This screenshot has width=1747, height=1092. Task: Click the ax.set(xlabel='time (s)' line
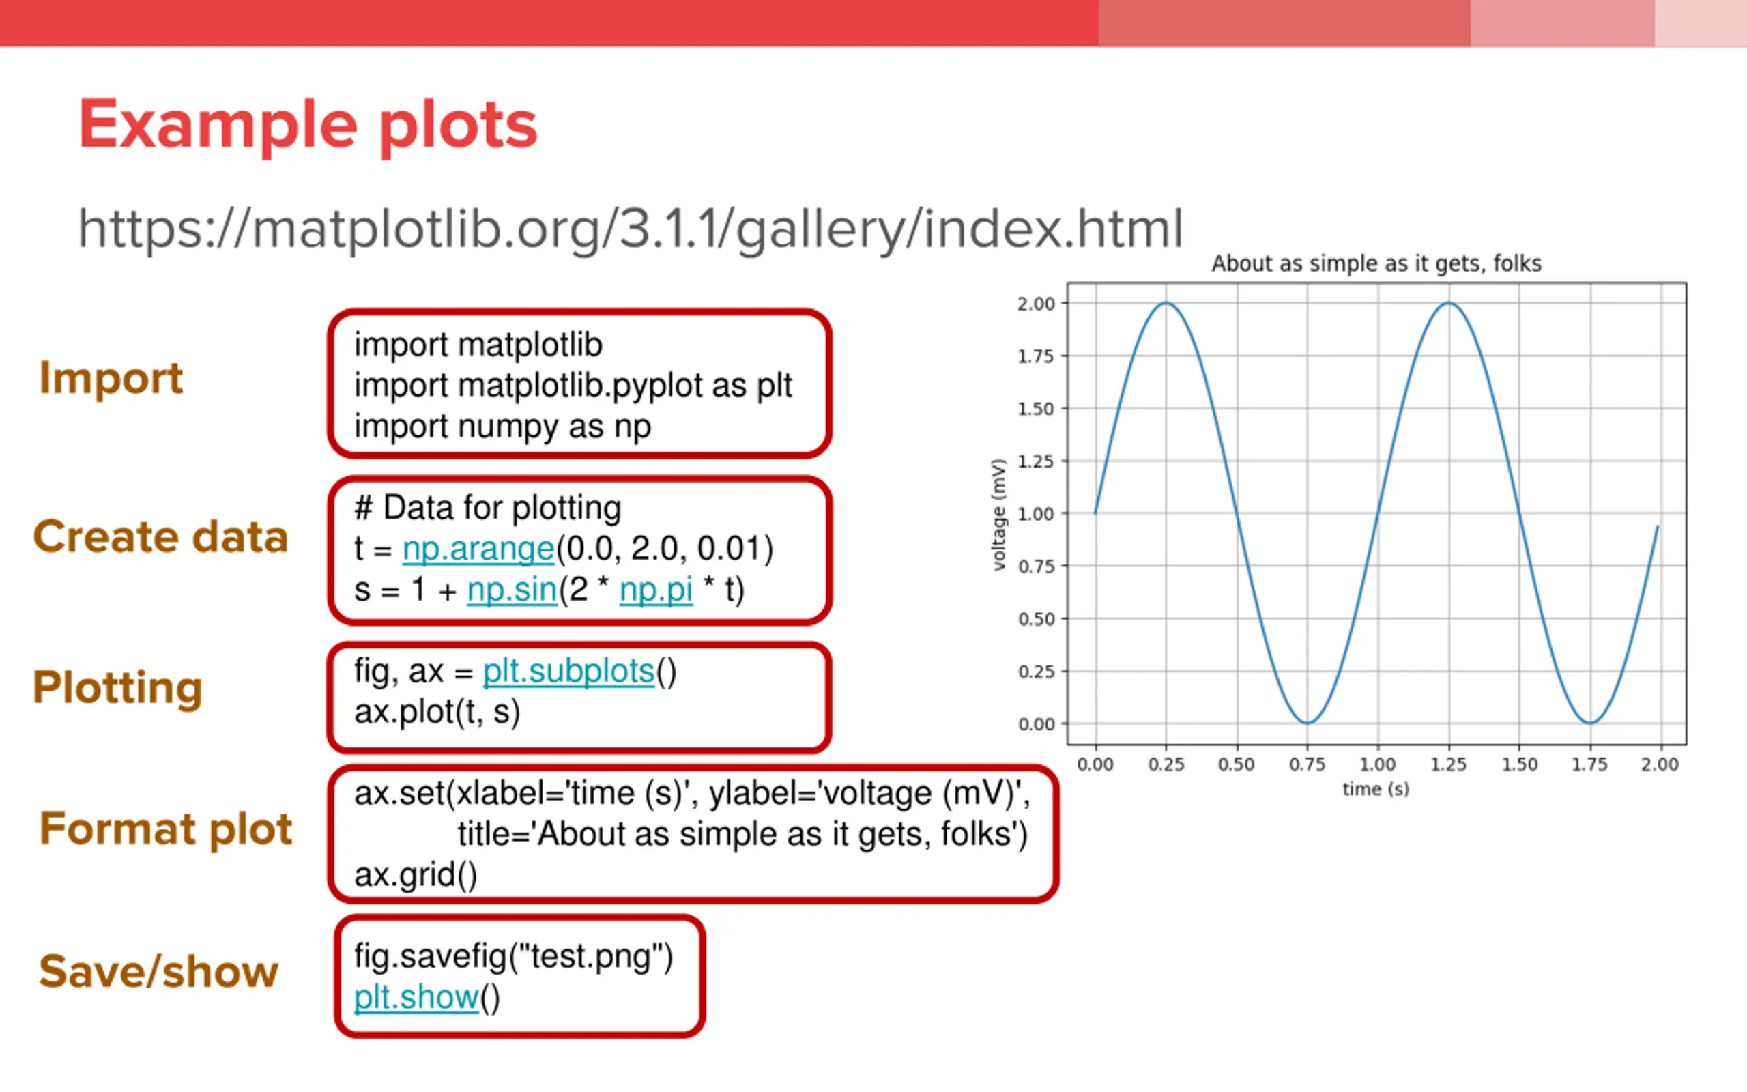[x=692, y=794]
